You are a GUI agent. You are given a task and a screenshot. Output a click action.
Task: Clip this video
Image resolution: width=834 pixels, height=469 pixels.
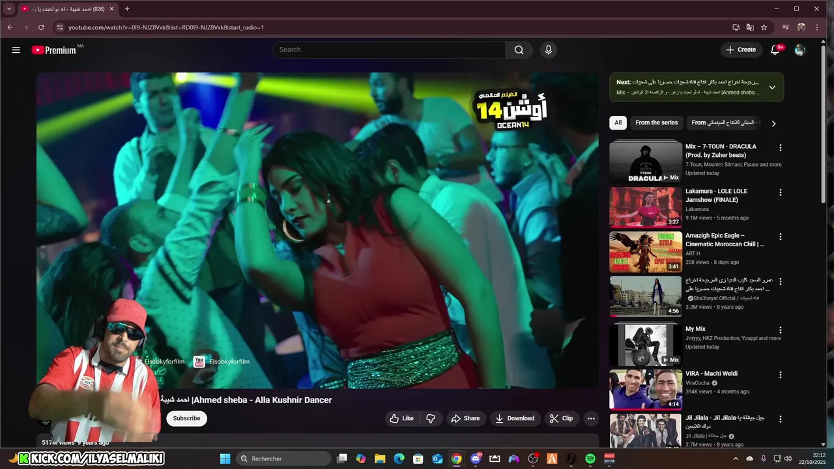pyautogui.click(x=561, y=418)
